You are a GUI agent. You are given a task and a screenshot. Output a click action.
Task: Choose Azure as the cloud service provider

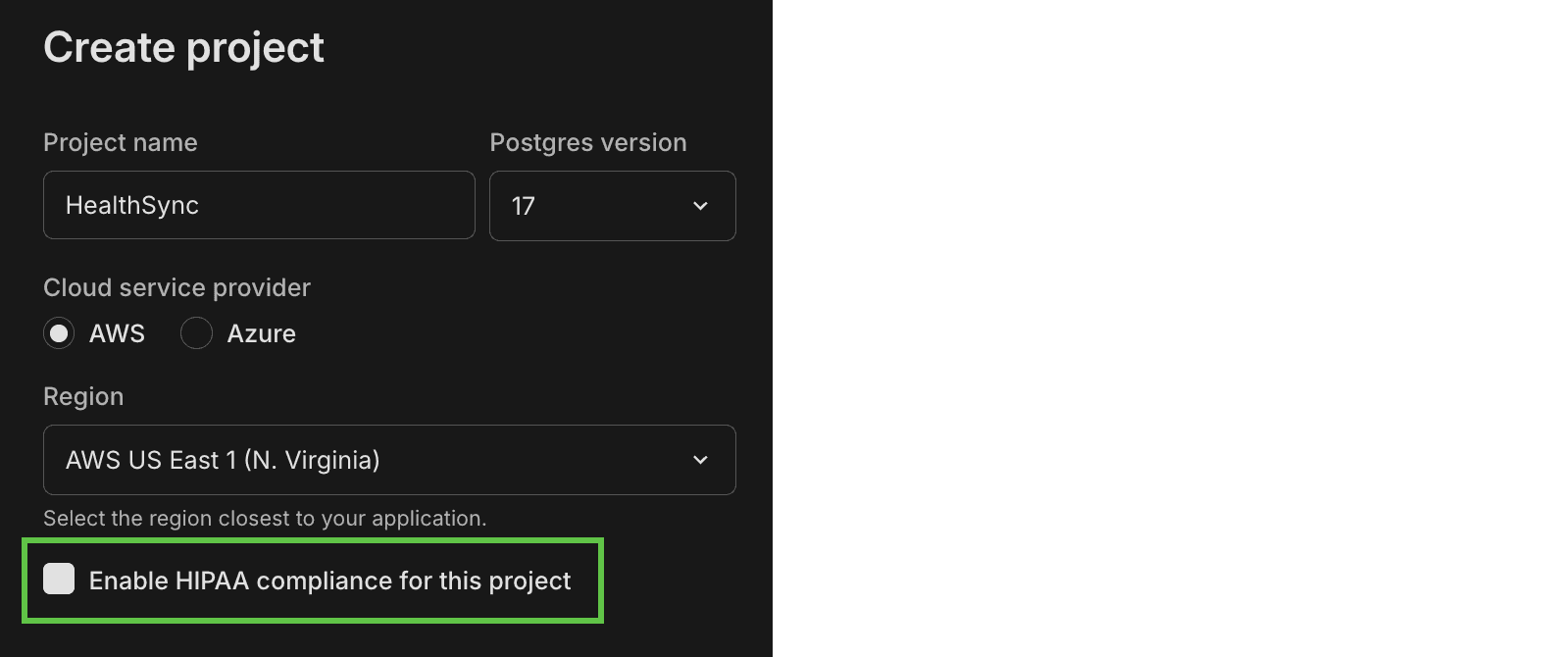[x=196, y=333]
